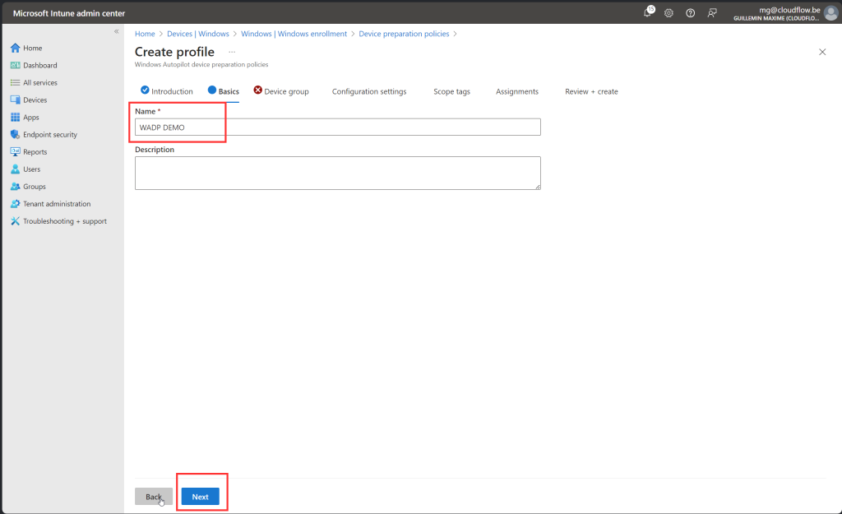Click the Description text area
This screenshot has height=514, width=842.
(x=338, y=173)
